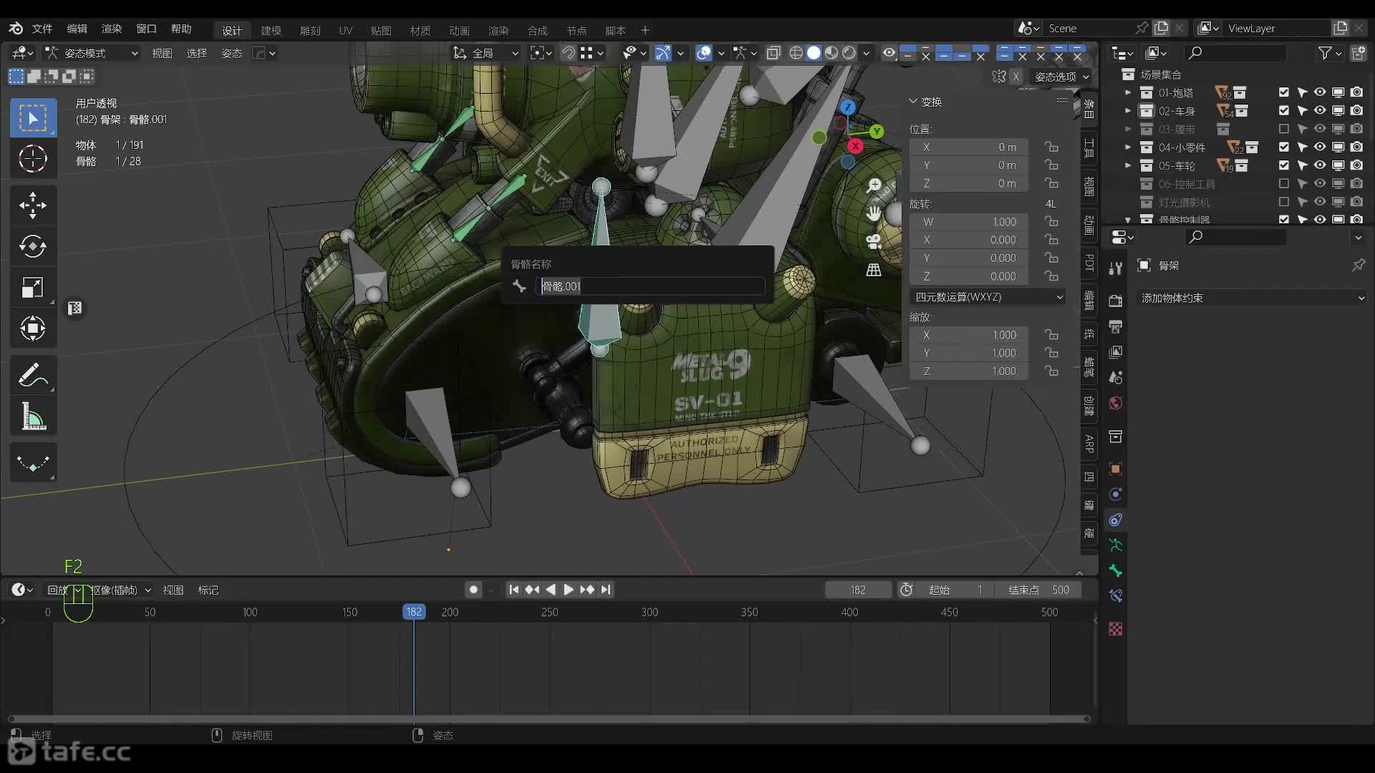Toggle camera view in the viewport
1375x773 pixels.
874,242
